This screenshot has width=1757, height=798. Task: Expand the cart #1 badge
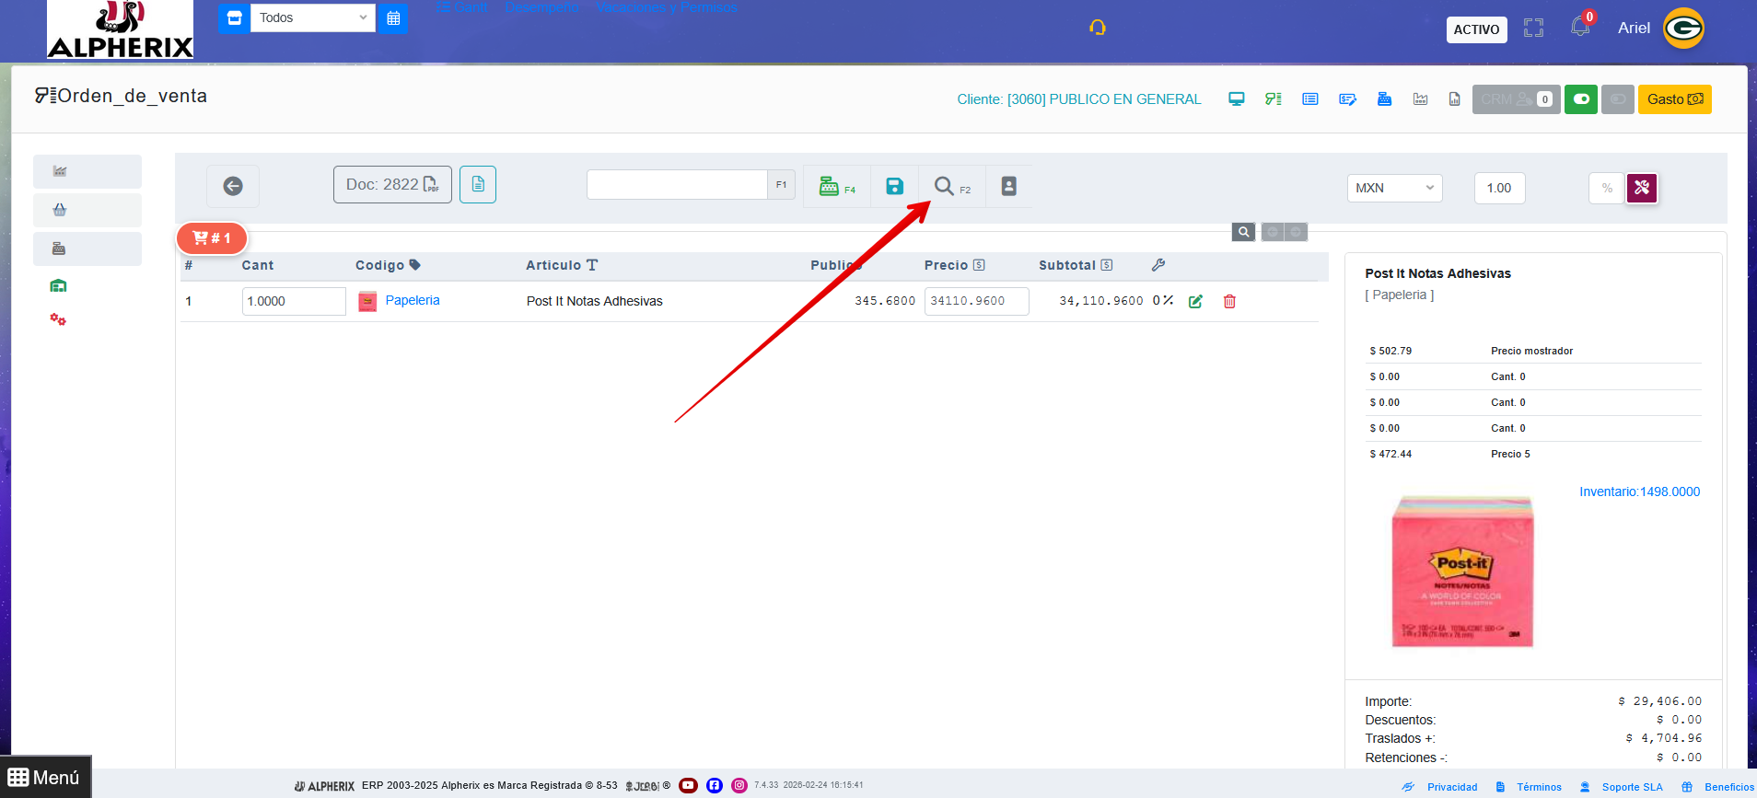[x=212, y=238]
